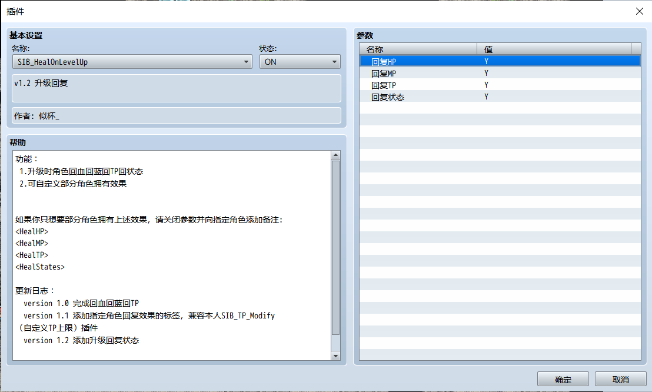
Task: Click the <HealHP> tag text in help
Action: 32,231
